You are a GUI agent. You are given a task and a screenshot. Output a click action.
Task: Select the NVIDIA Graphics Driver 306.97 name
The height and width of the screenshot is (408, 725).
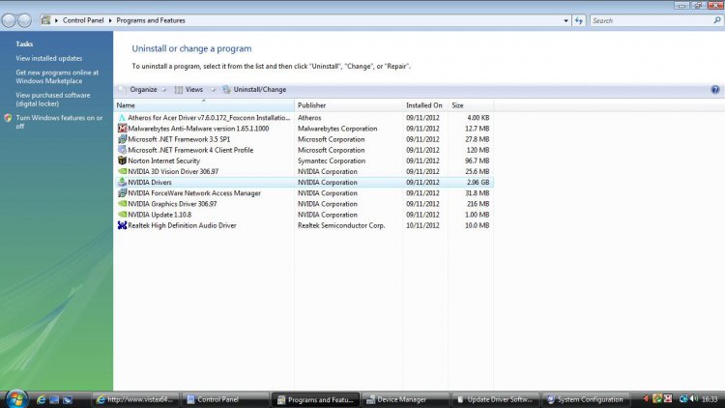(172, 204)
